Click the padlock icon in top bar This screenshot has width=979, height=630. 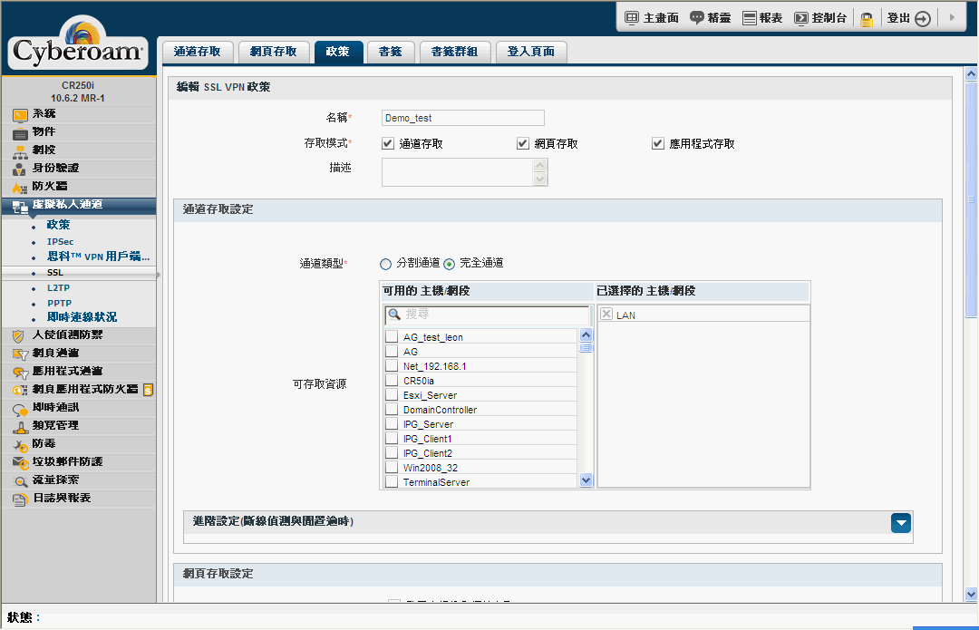(866, 19)
